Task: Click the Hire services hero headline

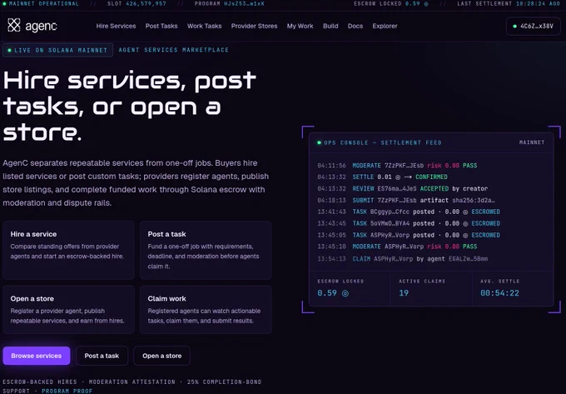Action: (130, 106)
